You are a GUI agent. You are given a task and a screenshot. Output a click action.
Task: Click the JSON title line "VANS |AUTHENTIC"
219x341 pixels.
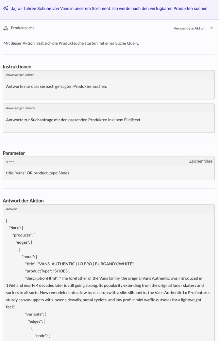point(79,264)
